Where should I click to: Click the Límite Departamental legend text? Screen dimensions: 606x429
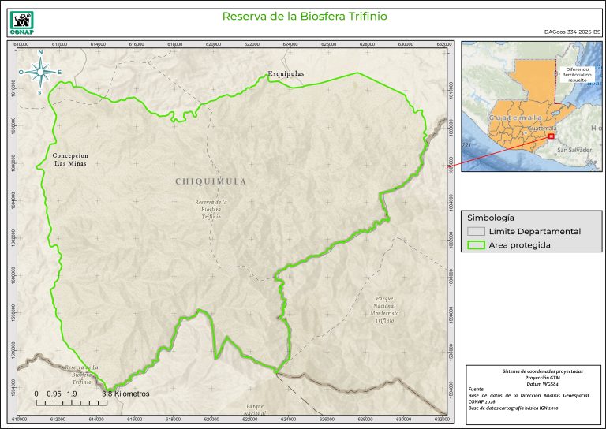535,232
